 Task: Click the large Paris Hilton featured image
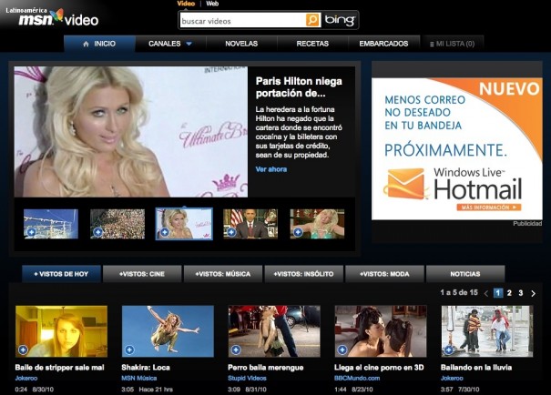tap(131, 132)
